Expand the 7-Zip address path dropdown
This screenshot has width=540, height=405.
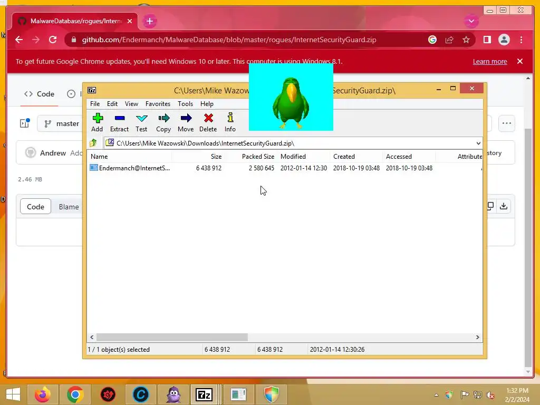pyautogui.click(x=478, y=143)
